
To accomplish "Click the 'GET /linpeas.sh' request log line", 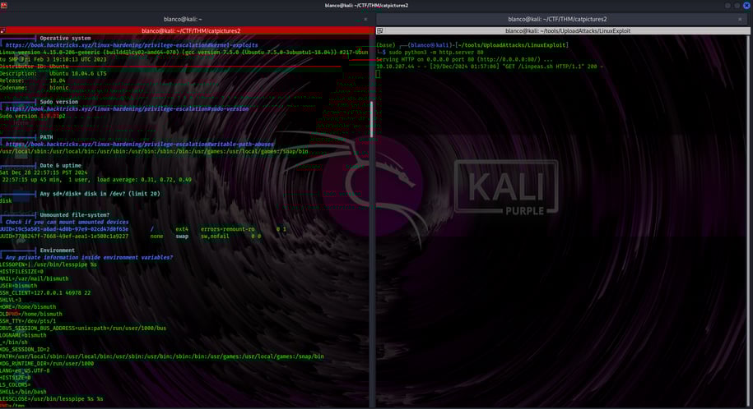I will 490,67.
